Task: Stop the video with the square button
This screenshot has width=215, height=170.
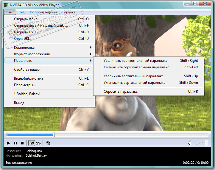Action: tap(22, 143)
